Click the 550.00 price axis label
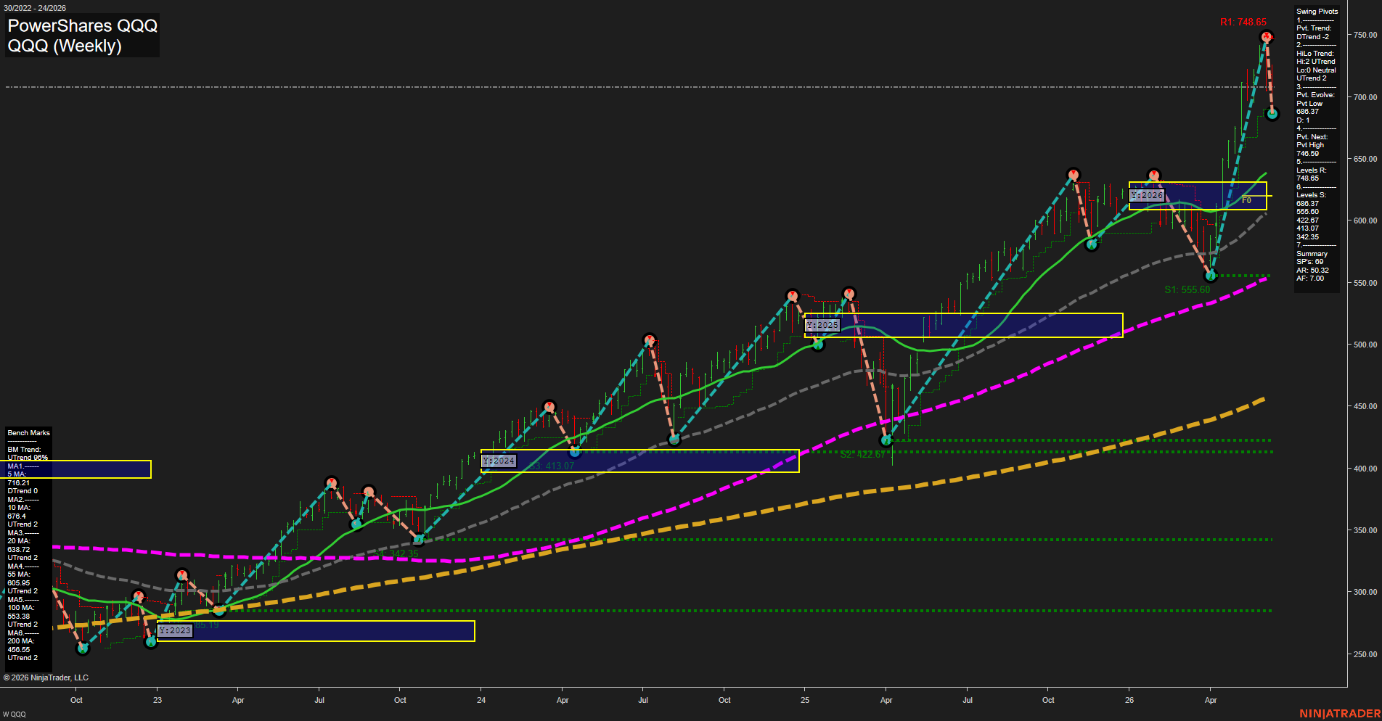1382x721 pixels. tap(1365, 283)
